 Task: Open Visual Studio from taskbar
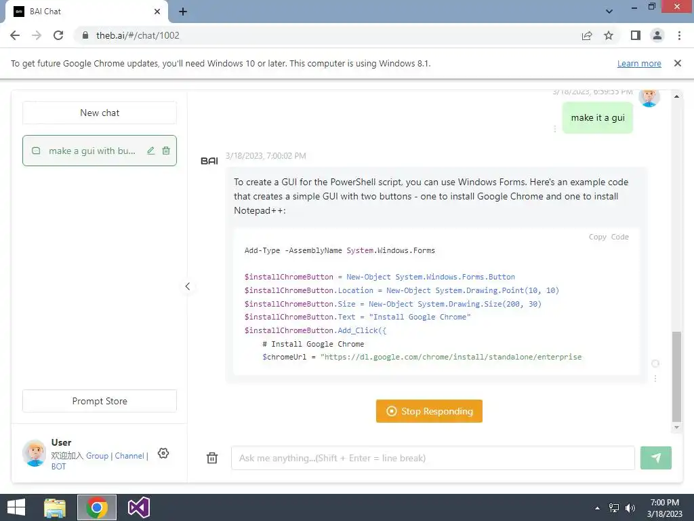[138, 507]
